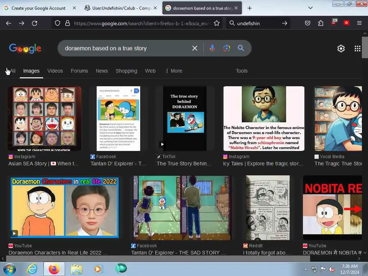Open the Nobita Character Icy Tales thumbnail
The width and height of the screenshot is (368, 276).
[264, 119]
